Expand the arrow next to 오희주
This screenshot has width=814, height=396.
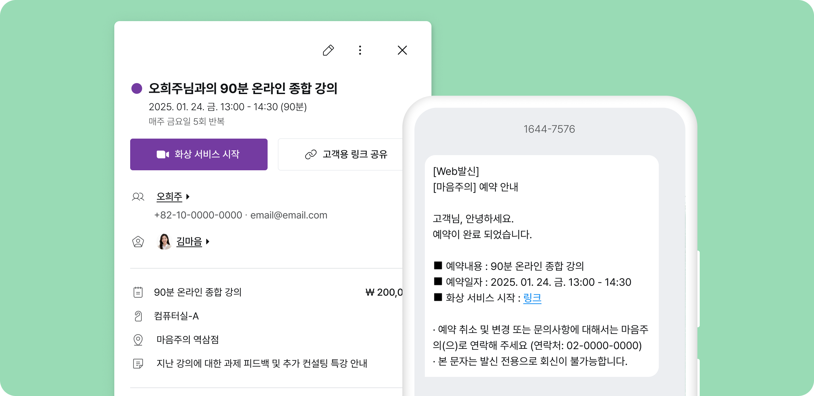188,197
